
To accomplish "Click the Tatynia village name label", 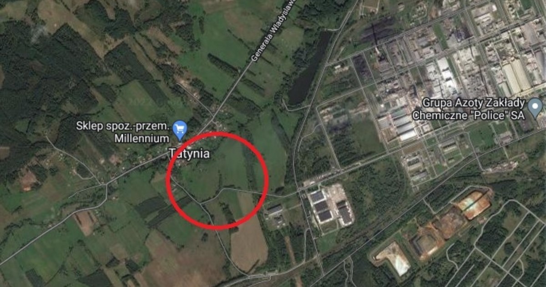I will point(189,154).
